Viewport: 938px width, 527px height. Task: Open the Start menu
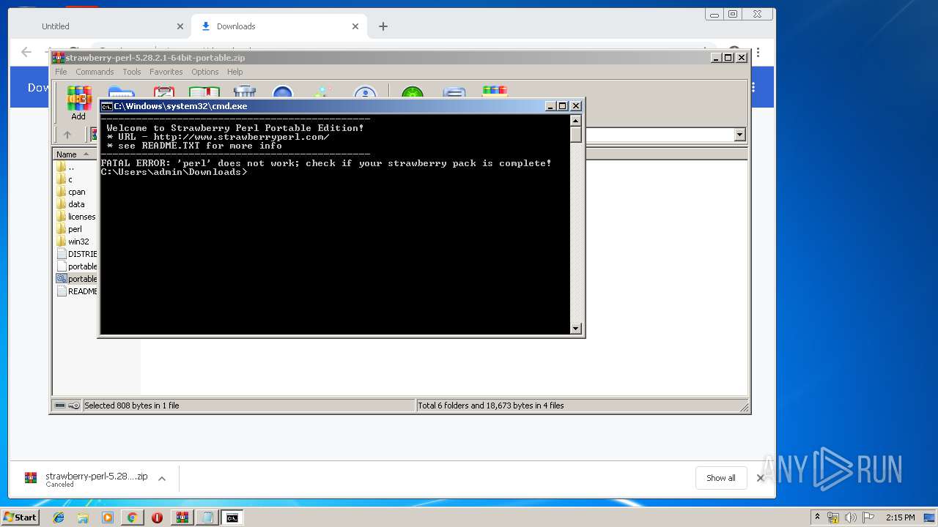(21, 517)
